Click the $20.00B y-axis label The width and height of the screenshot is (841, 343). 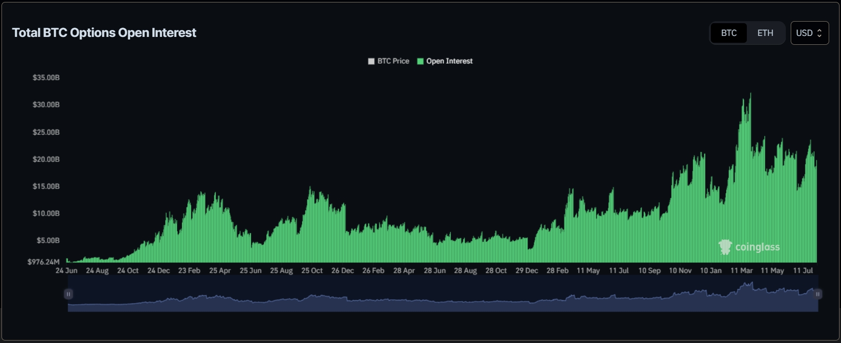tap(46, 159)
